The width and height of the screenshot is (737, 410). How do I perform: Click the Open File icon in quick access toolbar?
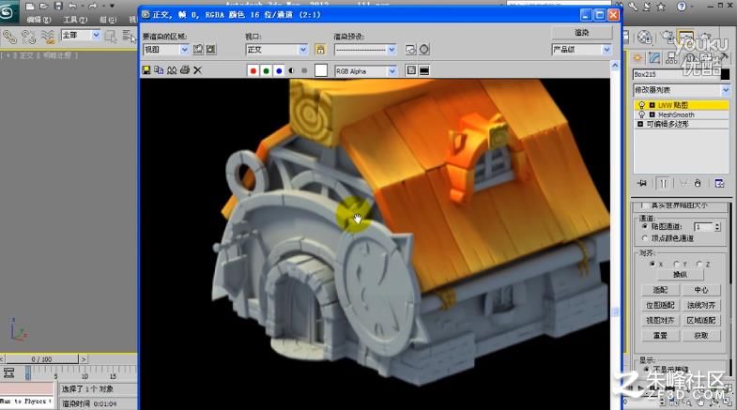pos(44,7)
